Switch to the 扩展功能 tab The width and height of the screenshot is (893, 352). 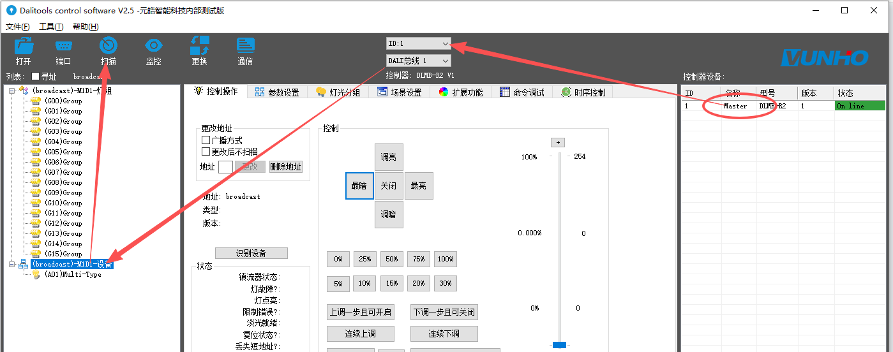coord(461,92)
